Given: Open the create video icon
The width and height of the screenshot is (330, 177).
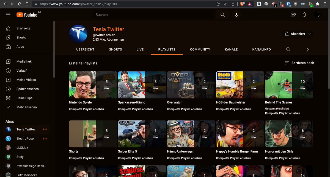Looking at the screenshot, I should (x=293, y=15).
